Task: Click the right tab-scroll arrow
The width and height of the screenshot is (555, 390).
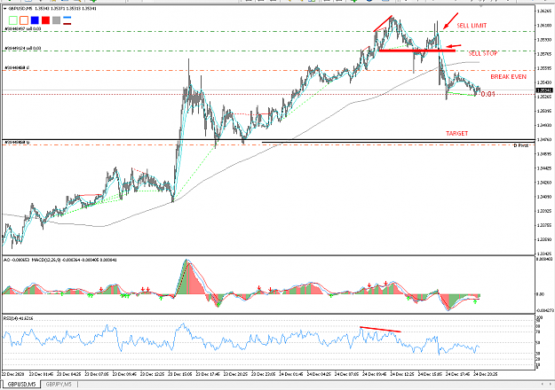Action: coord(551,384)
